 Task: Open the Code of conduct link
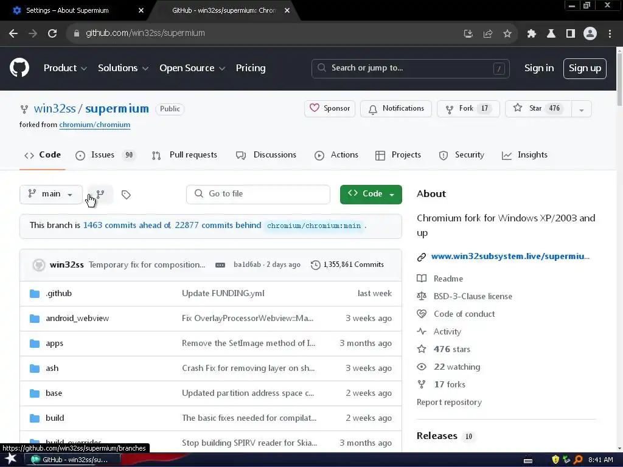point(464,314)
